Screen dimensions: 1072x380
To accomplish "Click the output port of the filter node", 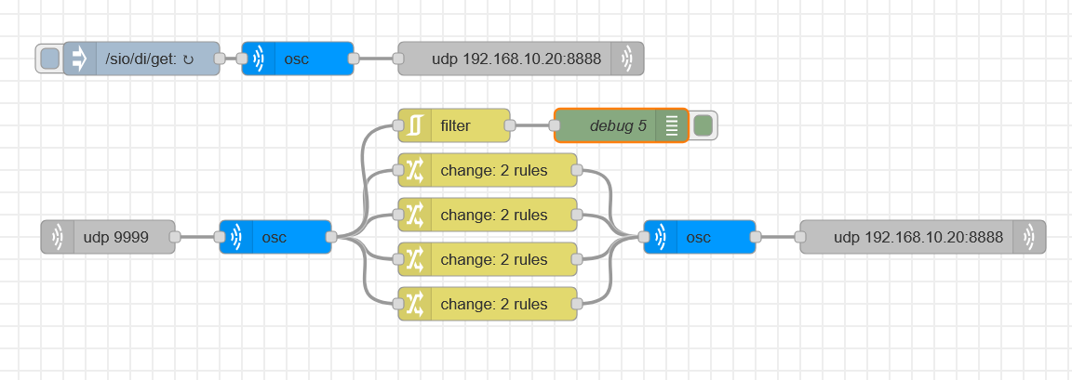I will click(x=509, y=125).
